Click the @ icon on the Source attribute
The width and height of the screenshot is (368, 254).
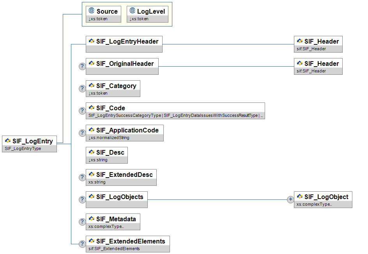(x=91, y=11)
